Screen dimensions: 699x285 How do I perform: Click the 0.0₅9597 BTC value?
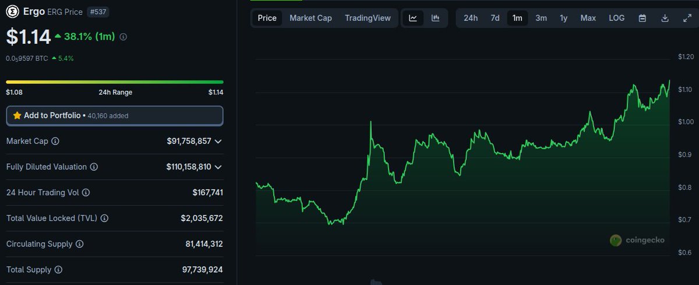coord(27,58)
